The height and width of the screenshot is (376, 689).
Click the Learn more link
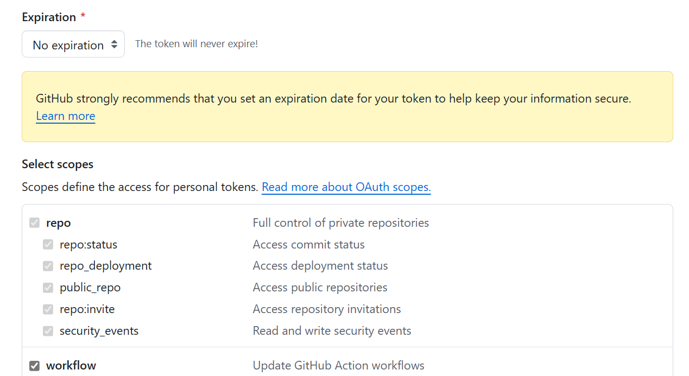pyautogui.click(x=65, y=116)
